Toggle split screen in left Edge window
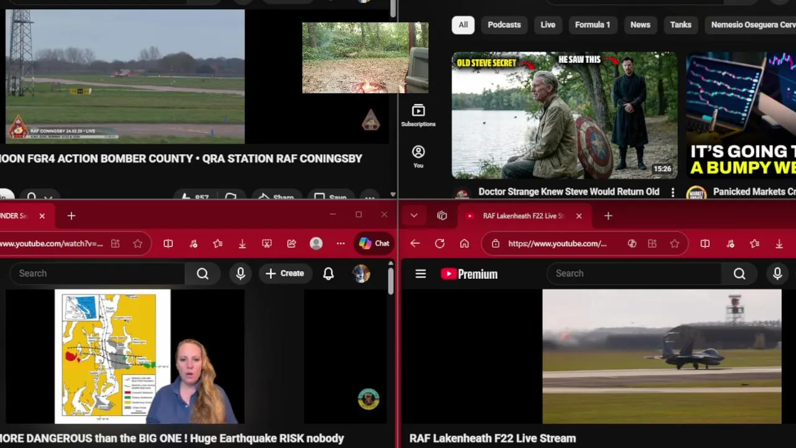Viewport: 796px width, 448px height. pyautogui.click(x=168, y=244)
